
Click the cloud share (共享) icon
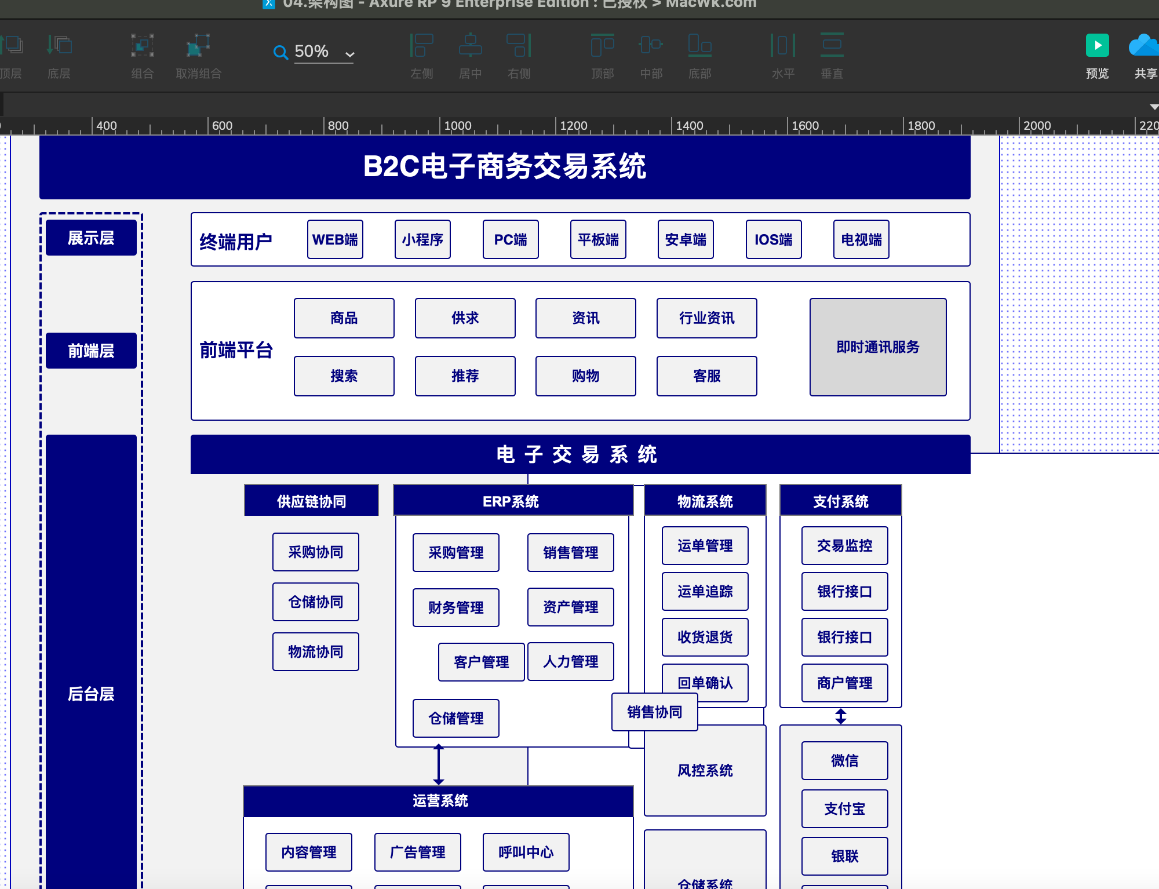click(1145, 45)
